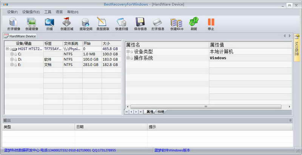The height and width of the screenshot is (155, 302).
Task: Click the orange 停止 stop icon
Action: click(x=211, y=24)
